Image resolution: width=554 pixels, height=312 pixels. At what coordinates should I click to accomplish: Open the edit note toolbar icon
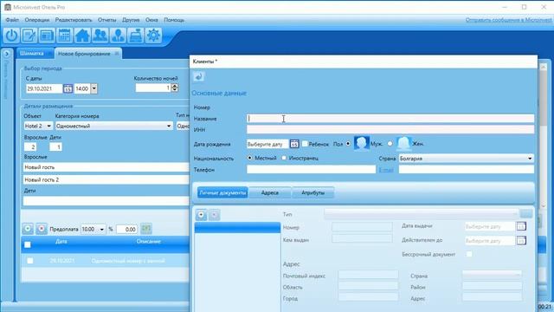click(x=29, y=36)
